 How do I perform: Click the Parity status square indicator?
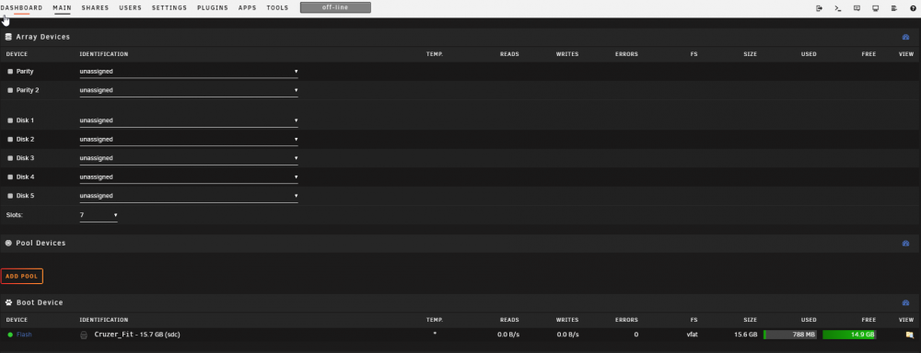coord(10,72)
